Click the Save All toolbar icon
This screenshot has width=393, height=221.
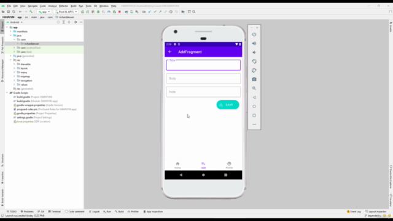pyautogui.click(x=8, y=12)
